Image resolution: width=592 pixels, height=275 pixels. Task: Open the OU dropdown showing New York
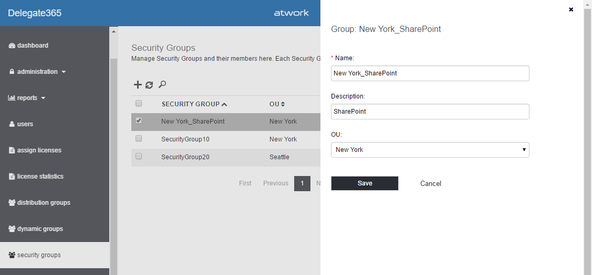(430, 150)
